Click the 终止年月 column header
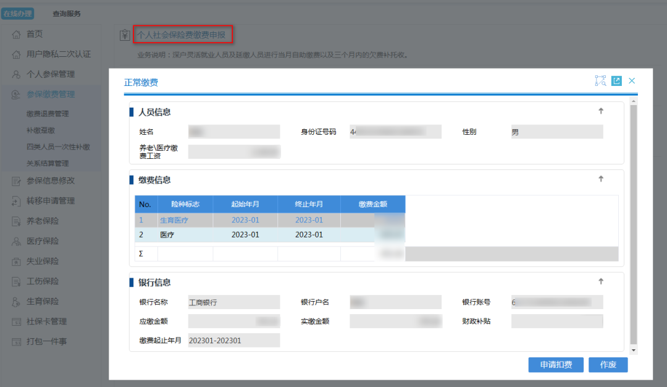The image size is (667, 387). (x=309, y=205)
